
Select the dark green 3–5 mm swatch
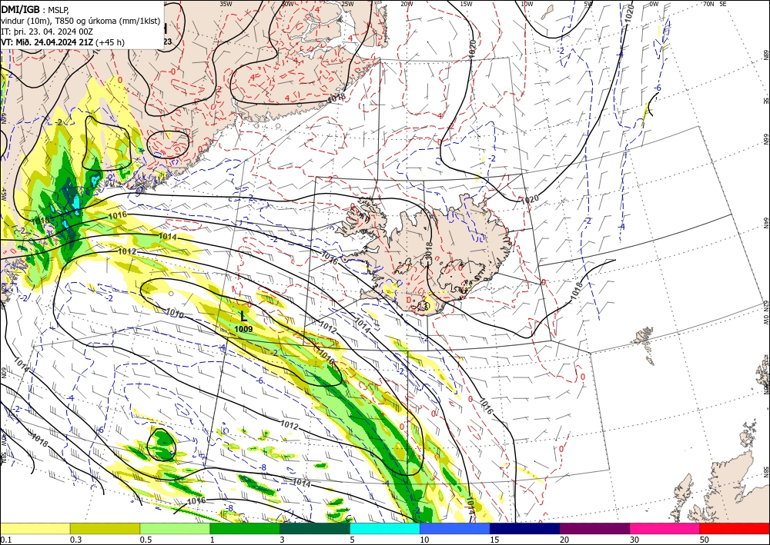pos(315,528)
